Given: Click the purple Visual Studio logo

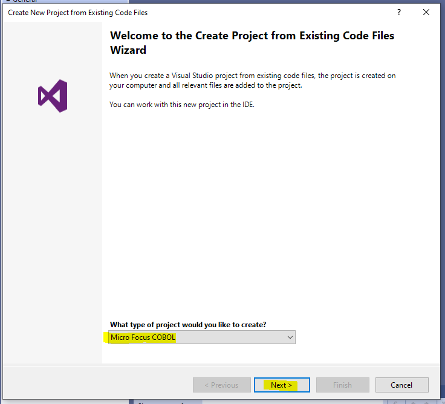Looking at the screenshot, I should pyautogui.click(x=53, y=96).
